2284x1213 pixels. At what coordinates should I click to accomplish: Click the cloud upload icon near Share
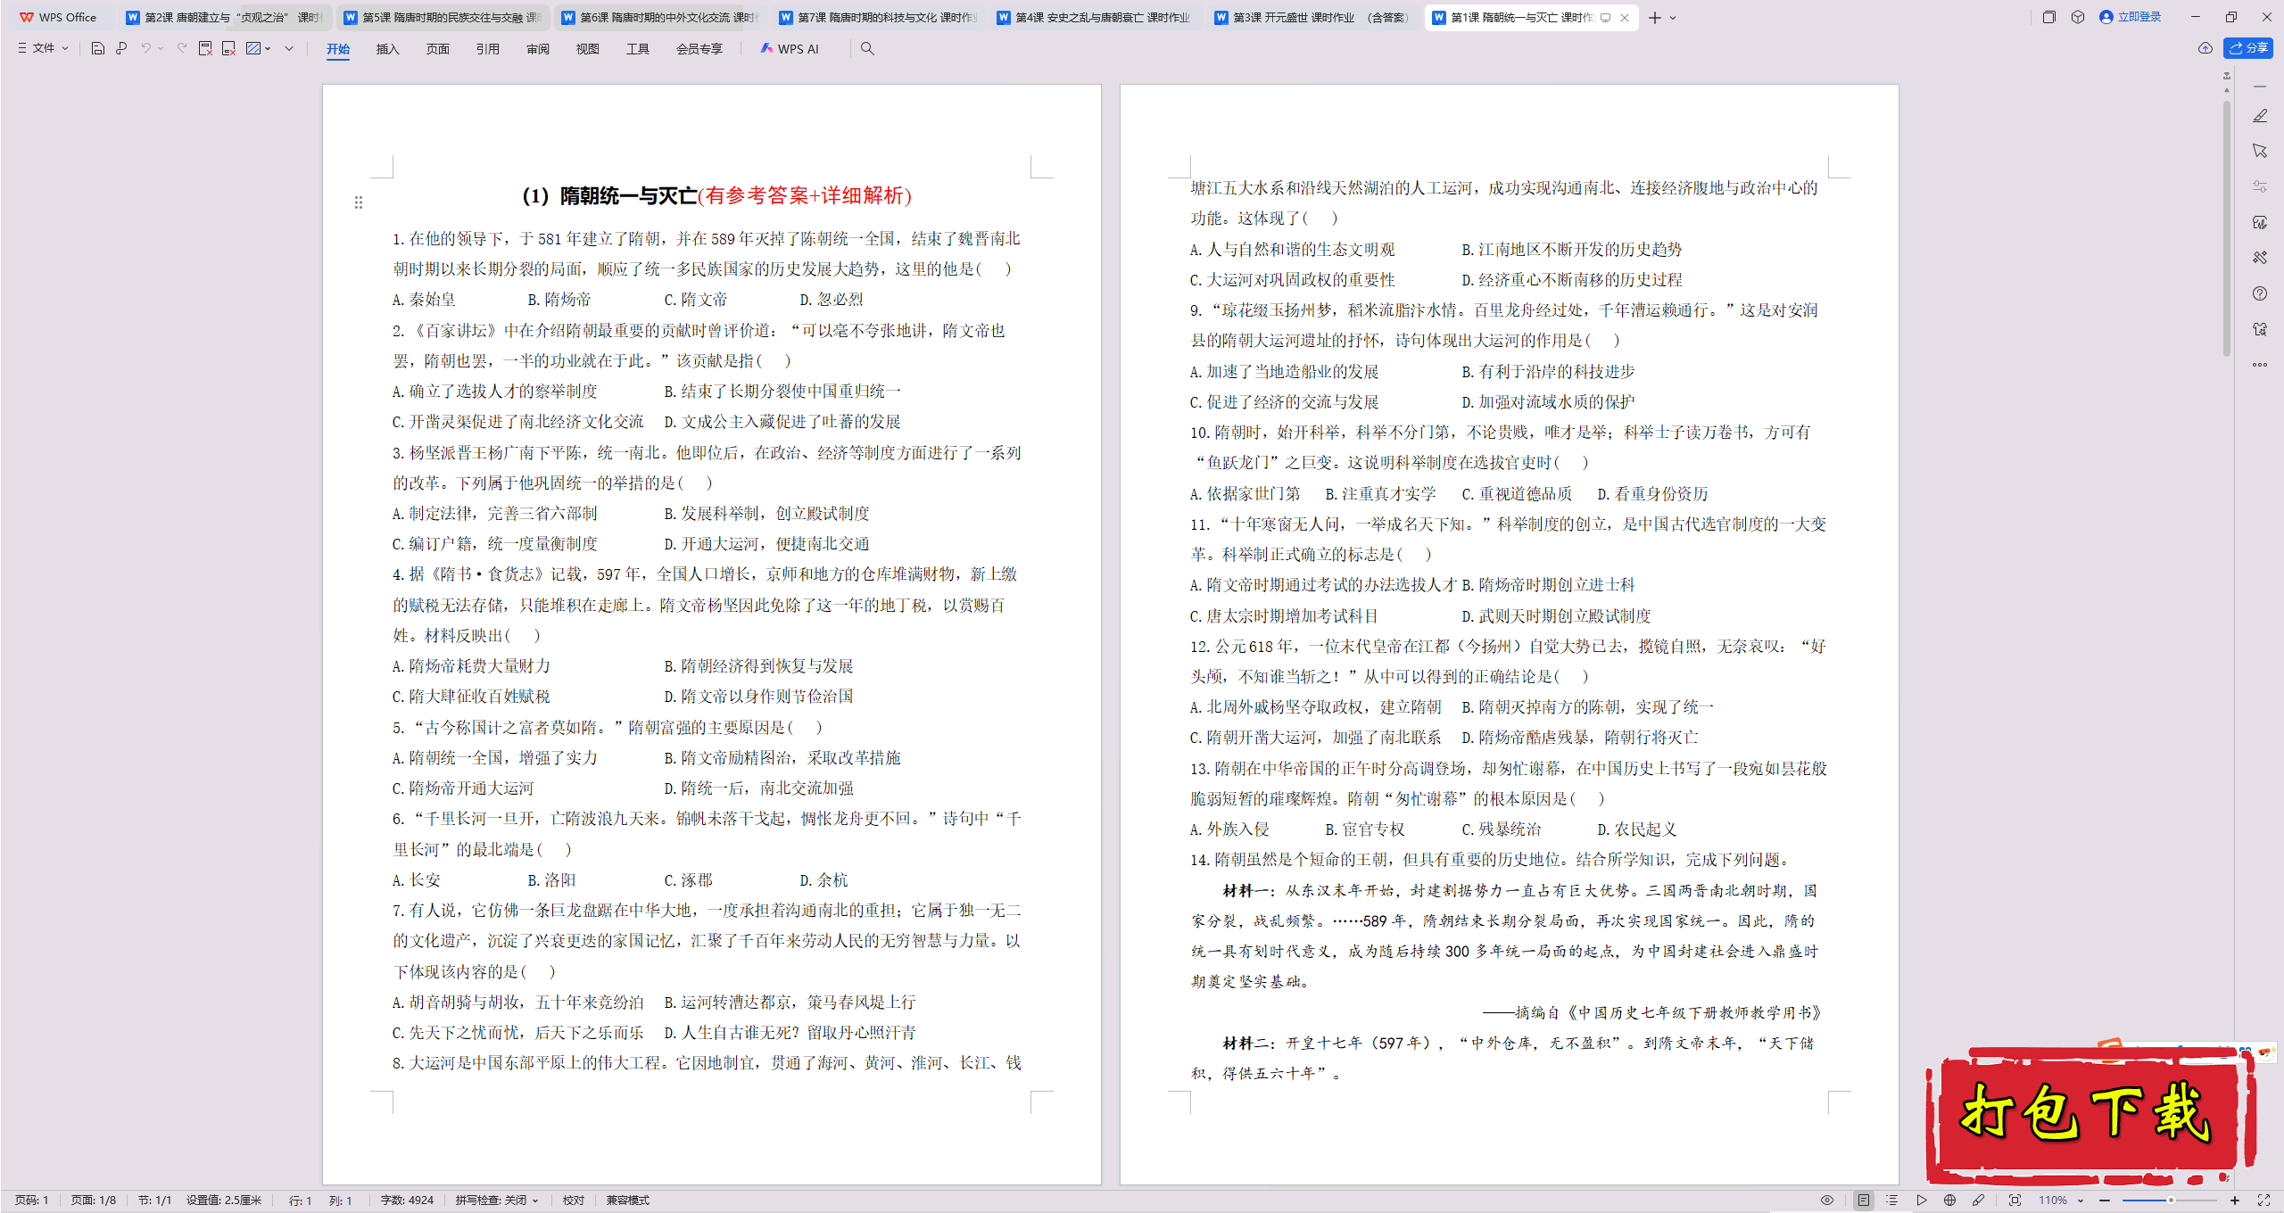(x=2205, y=48)
